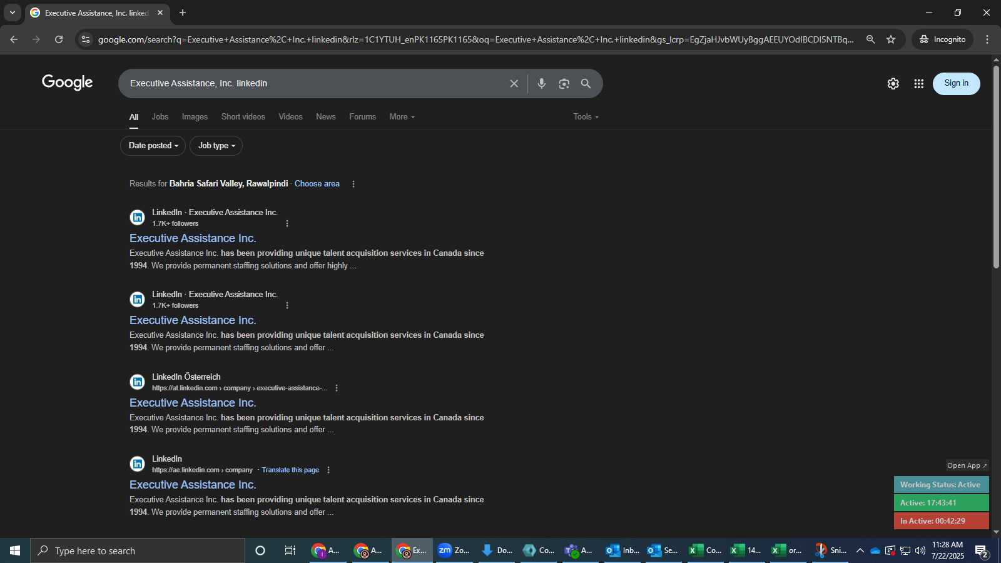1001x563 pixels.
Task: Switch to the Images tab
Action: click(x=195, y=117)
